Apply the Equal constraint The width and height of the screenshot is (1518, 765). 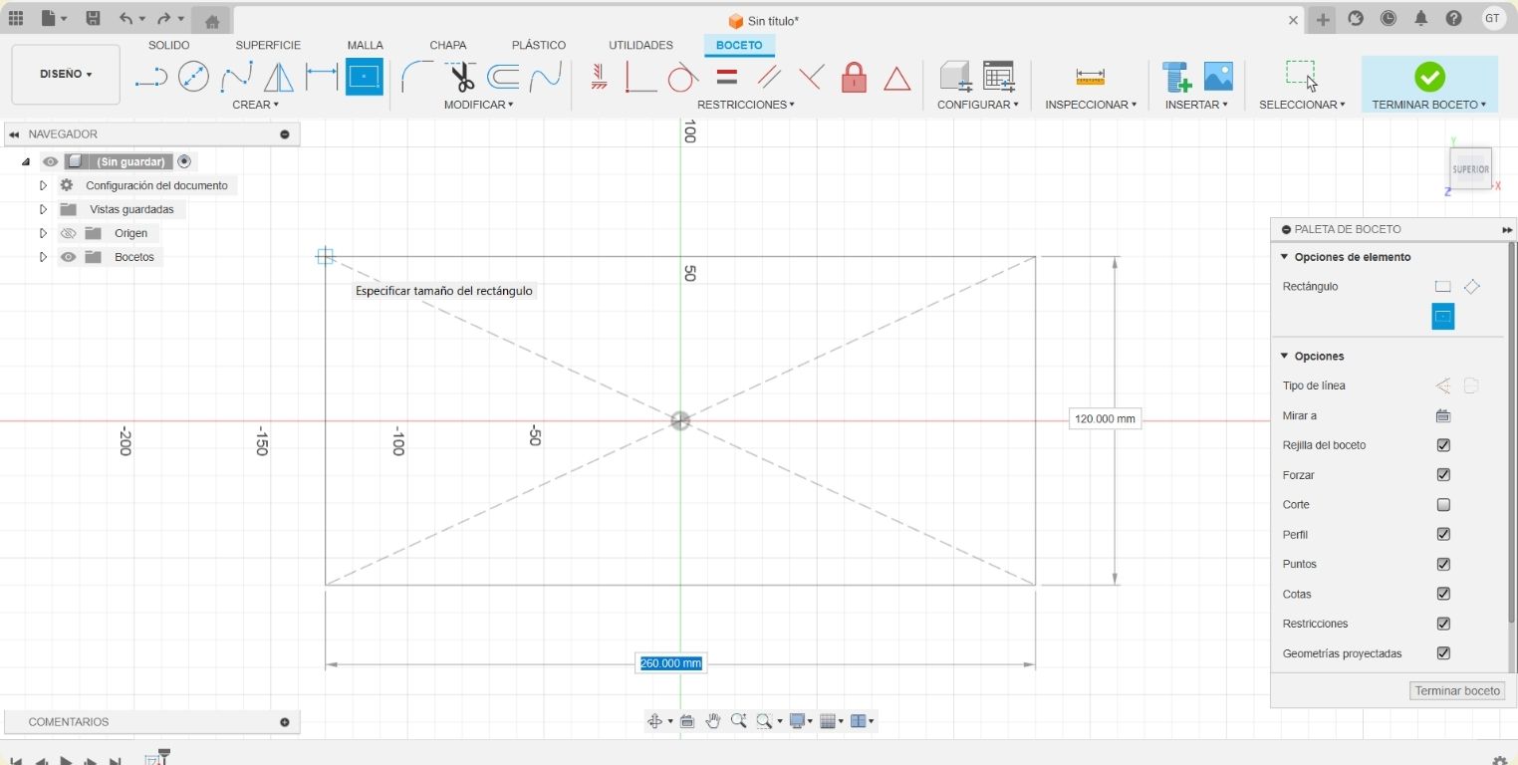727,77
